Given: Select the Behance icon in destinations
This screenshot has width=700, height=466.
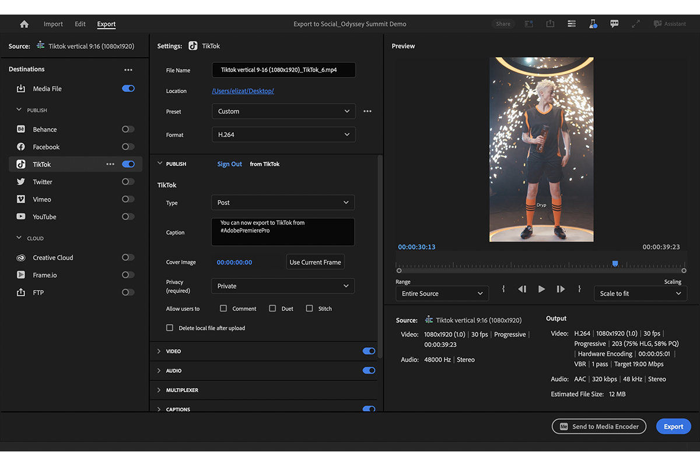Looking at the screenshot, I should click(x=21, y=129).
